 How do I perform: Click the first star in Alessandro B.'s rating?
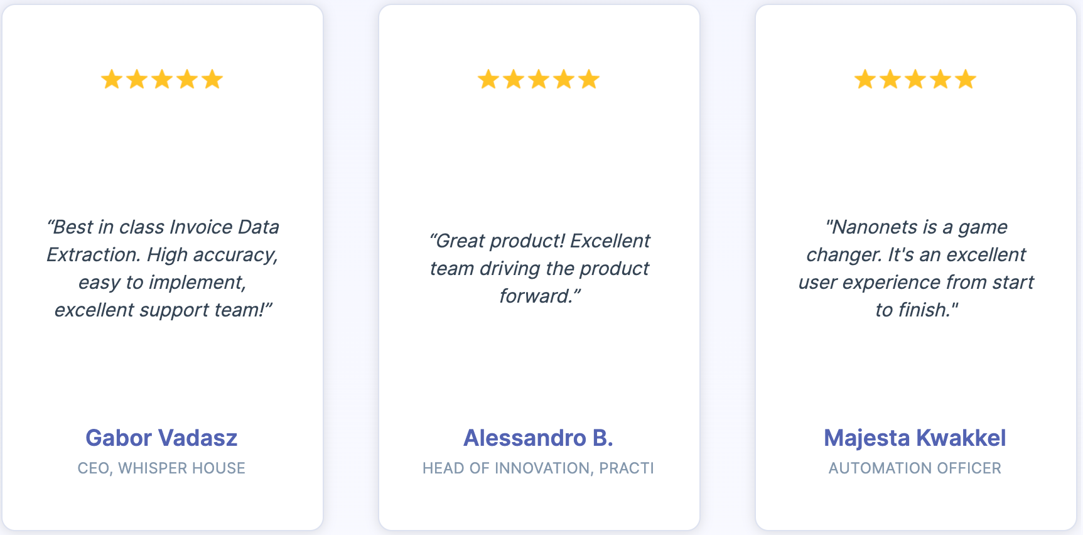click(x=488, y=80)
